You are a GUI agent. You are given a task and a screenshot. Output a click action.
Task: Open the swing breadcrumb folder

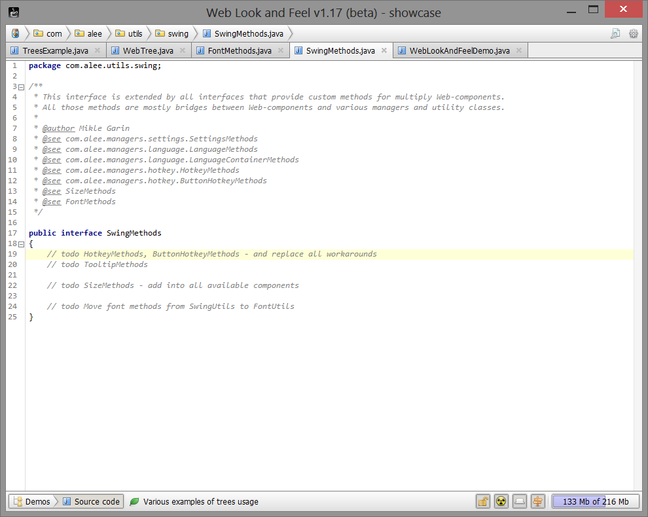pyautogui.click(x=172, y=33)
